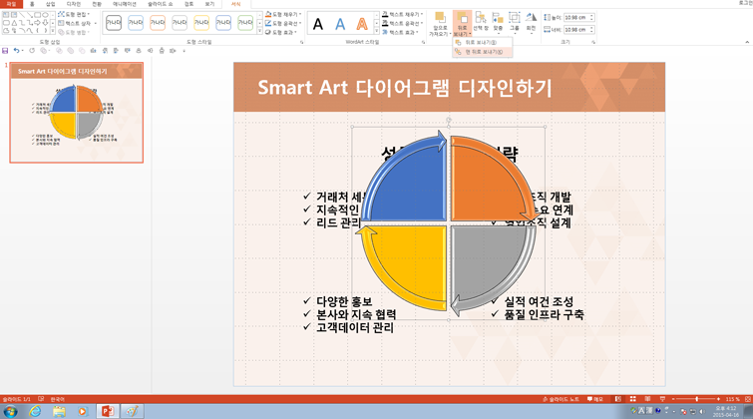Open Paint app from the taskbar
The image size is (753, 419).
(132, 411)
